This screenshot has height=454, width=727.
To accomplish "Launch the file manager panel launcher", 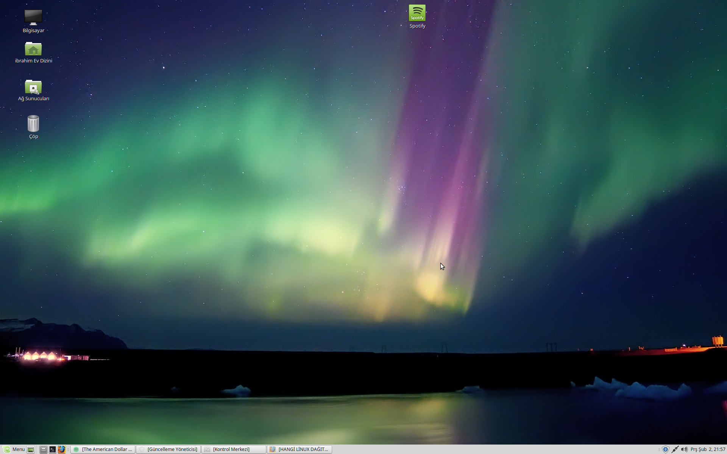I will pos(44,449).
